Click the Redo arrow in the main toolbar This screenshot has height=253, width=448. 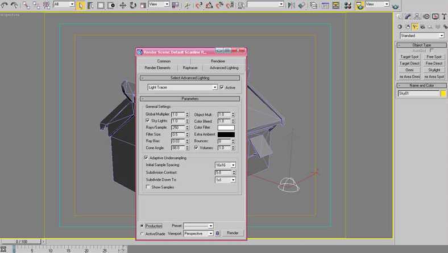(x=14, y=5)
